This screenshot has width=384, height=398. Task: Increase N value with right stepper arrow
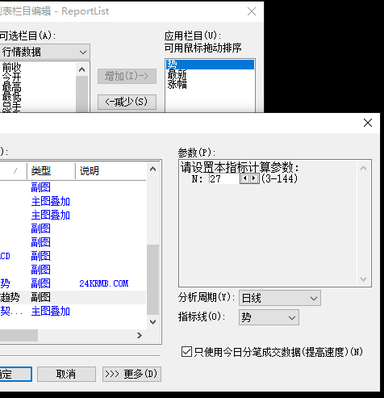[x=254, y=178]
